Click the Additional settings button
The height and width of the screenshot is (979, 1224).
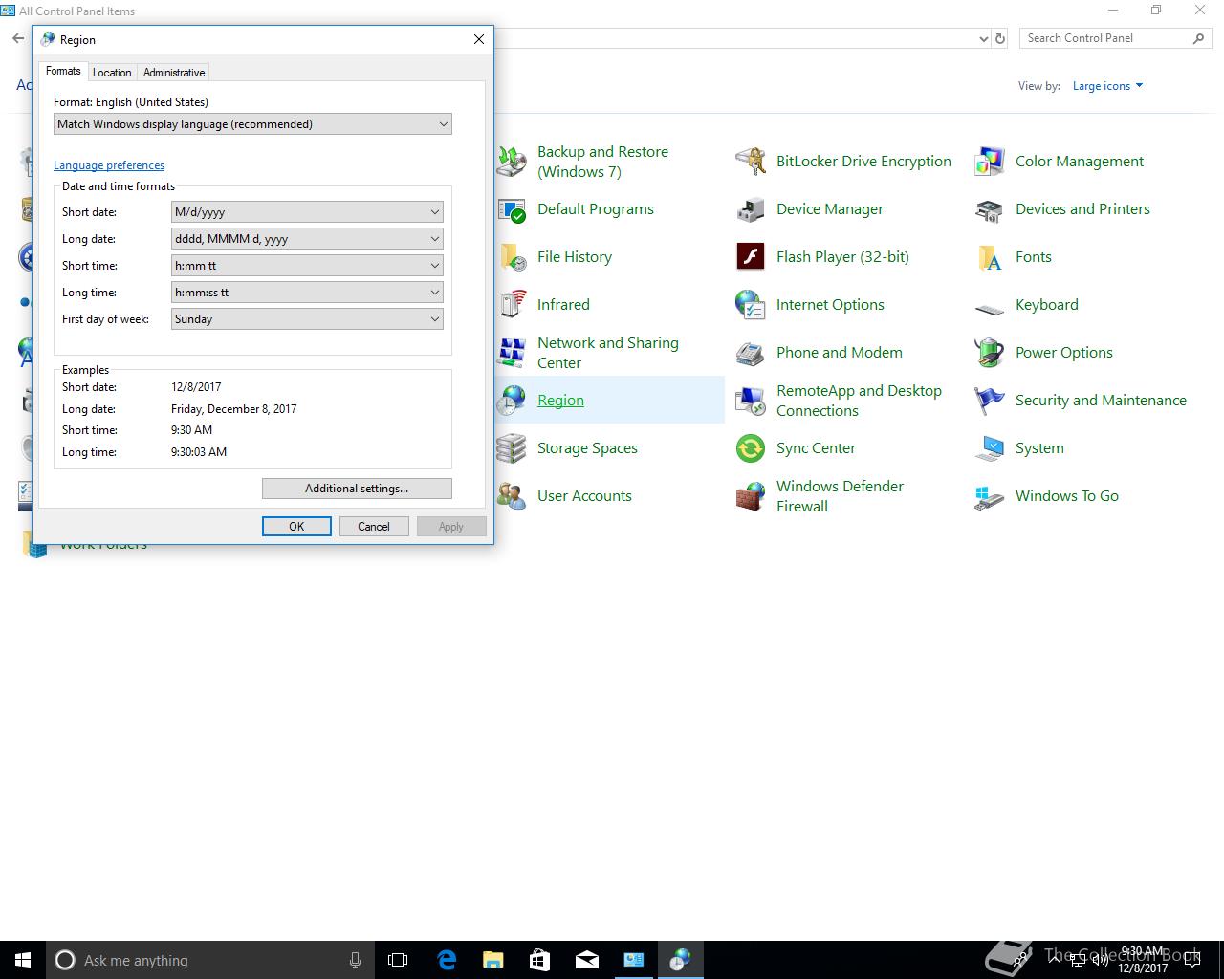click(357, 489)
